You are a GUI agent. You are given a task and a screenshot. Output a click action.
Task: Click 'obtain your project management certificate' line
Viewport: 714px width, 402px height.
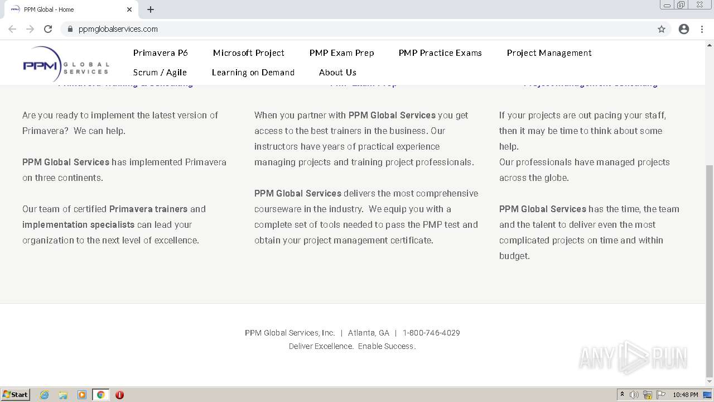344,240
